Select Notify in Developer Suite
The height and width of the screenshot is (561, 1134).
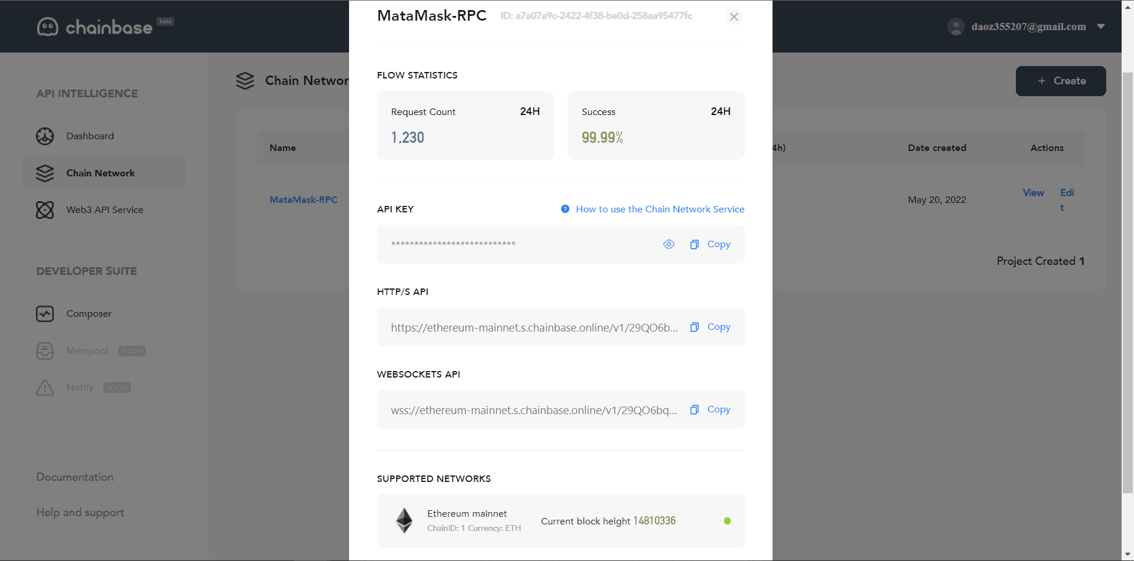(80, 388)
